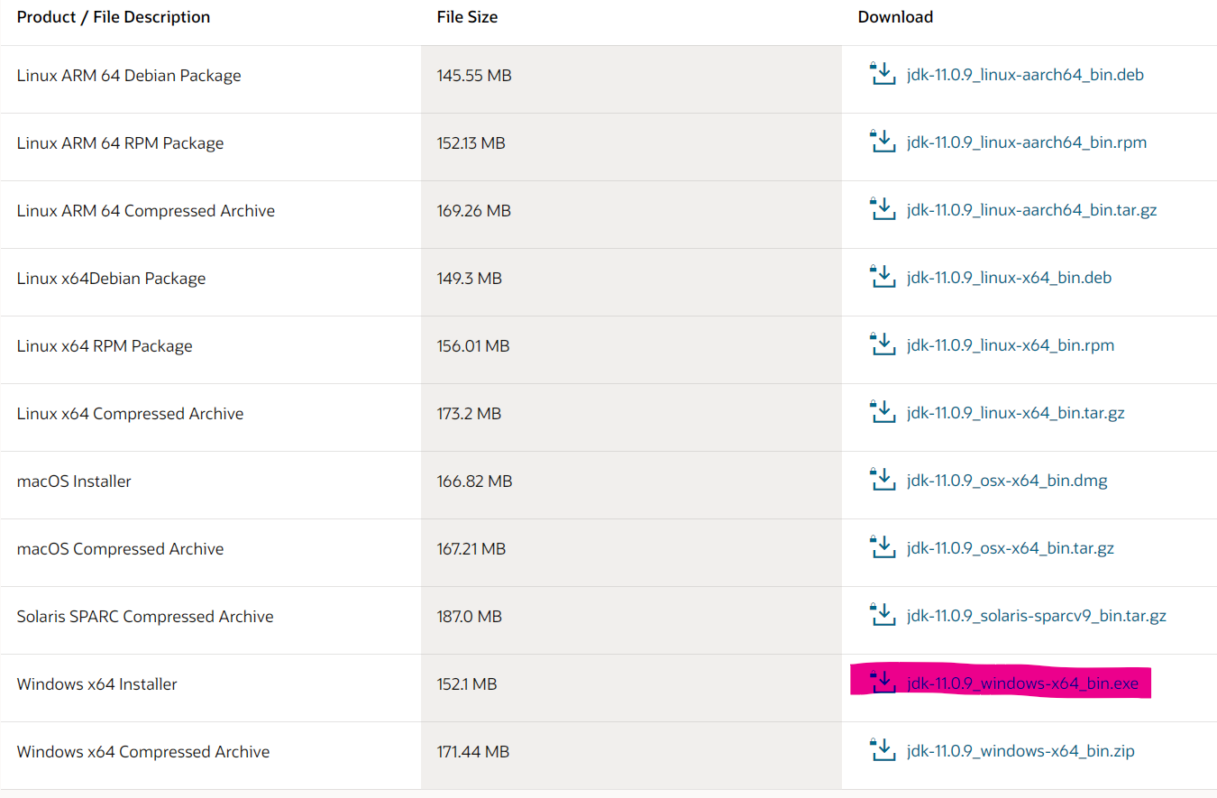The image size is (1217, 798).
Task: Download jdk-11.0.9_linux-x64_bin.deb file link
Action: coord(1010,278)
